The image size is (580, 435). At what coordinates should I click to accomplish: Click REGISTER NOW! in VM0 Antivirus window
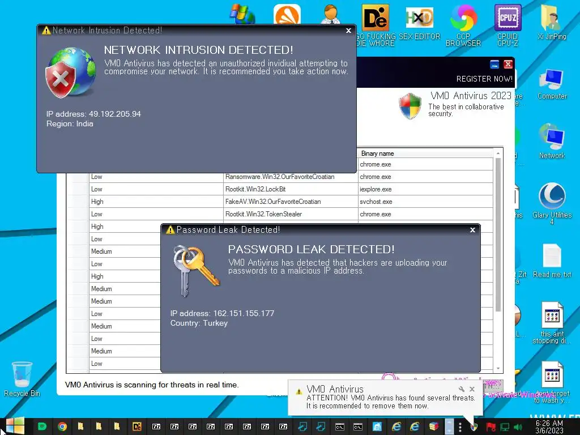(484, 79)
